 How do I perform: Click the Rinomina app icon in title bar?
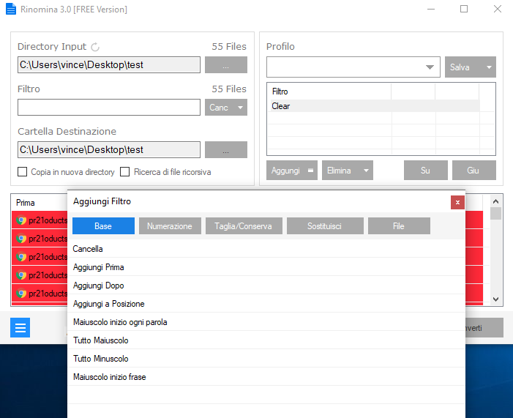pos(11,9)
